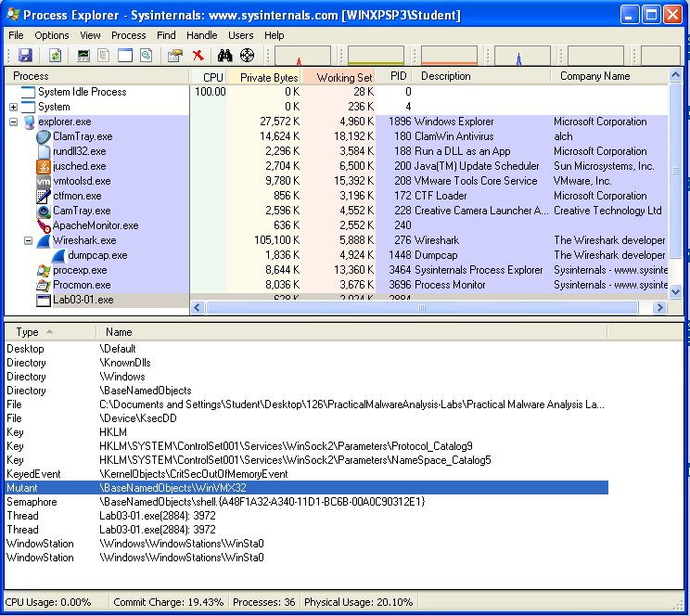The width and height of the screenshot is (690, 616).
Task: Select the Mutant \BaseNamedObjects\WinVMX32 handle
Action: [307, 488]
